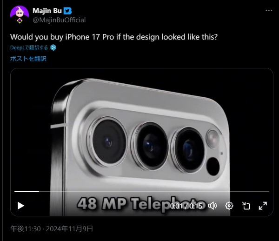
Task: Open video settings gear
Action: (229, 206)
